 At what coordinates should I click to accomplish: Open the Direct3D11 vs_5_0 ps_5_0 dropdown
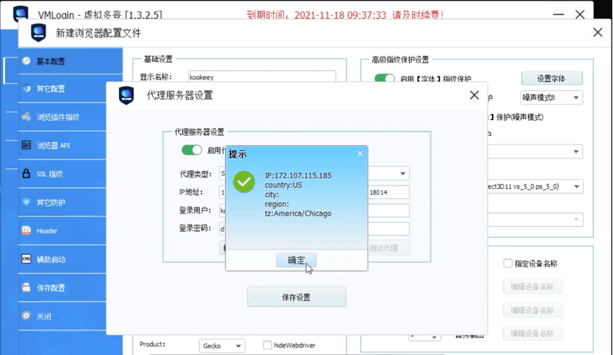(535, 187)
